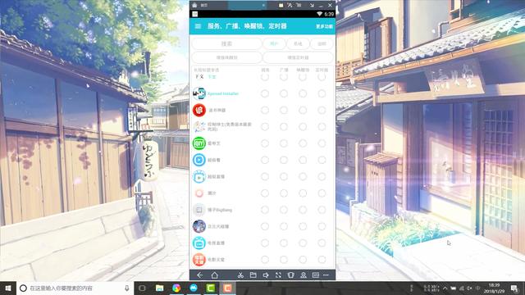Viewport: 525px width, 295px height.
Task: Click the TV-shaped play app icon
Action: click(x=199, y=177)
